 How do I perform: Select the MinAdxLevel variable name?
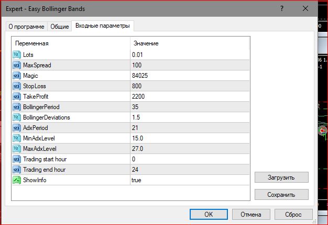pos(39,138)
